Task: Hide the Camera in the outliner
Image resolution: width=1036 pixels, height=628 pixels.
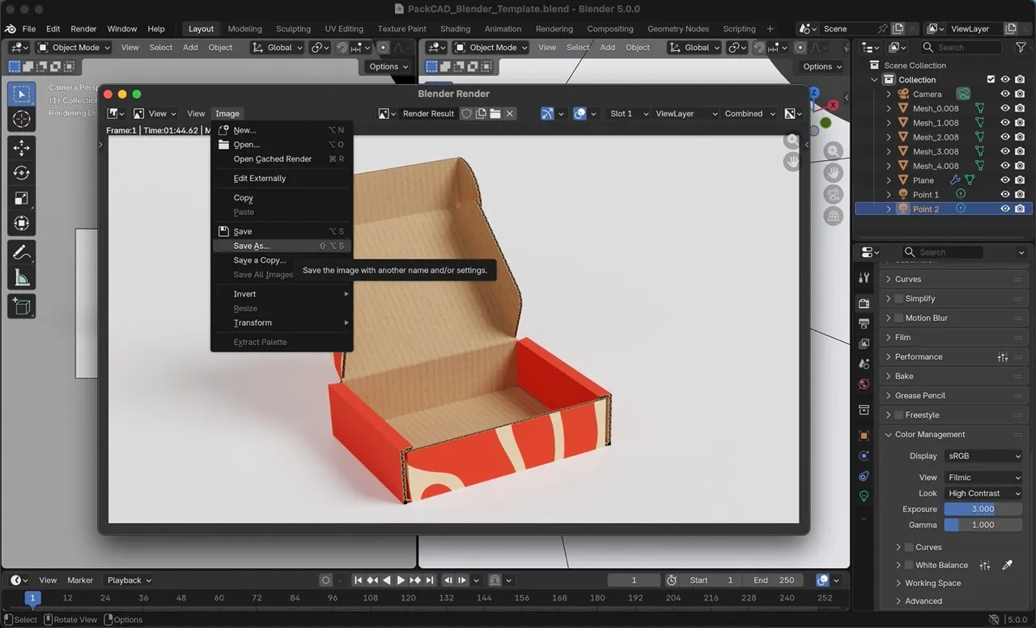Action: [x=1005, y=93]
